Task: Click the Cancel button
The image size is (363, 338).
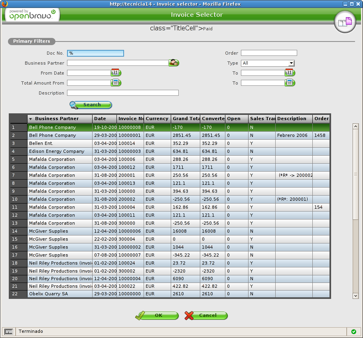Action: coord(206,316)
